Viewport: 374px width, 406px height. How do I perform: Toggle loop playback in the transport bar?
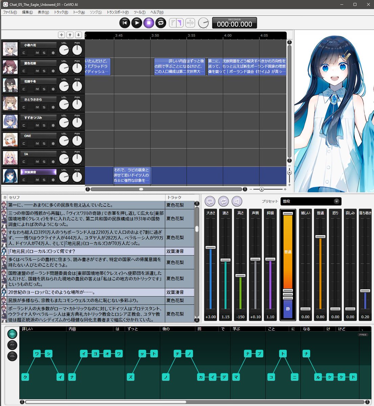(x=160, y=23)
